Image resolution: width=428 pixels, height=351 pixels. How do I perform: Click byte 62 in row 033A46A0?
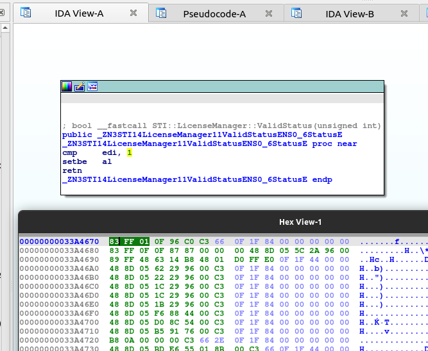click(159, 268)
